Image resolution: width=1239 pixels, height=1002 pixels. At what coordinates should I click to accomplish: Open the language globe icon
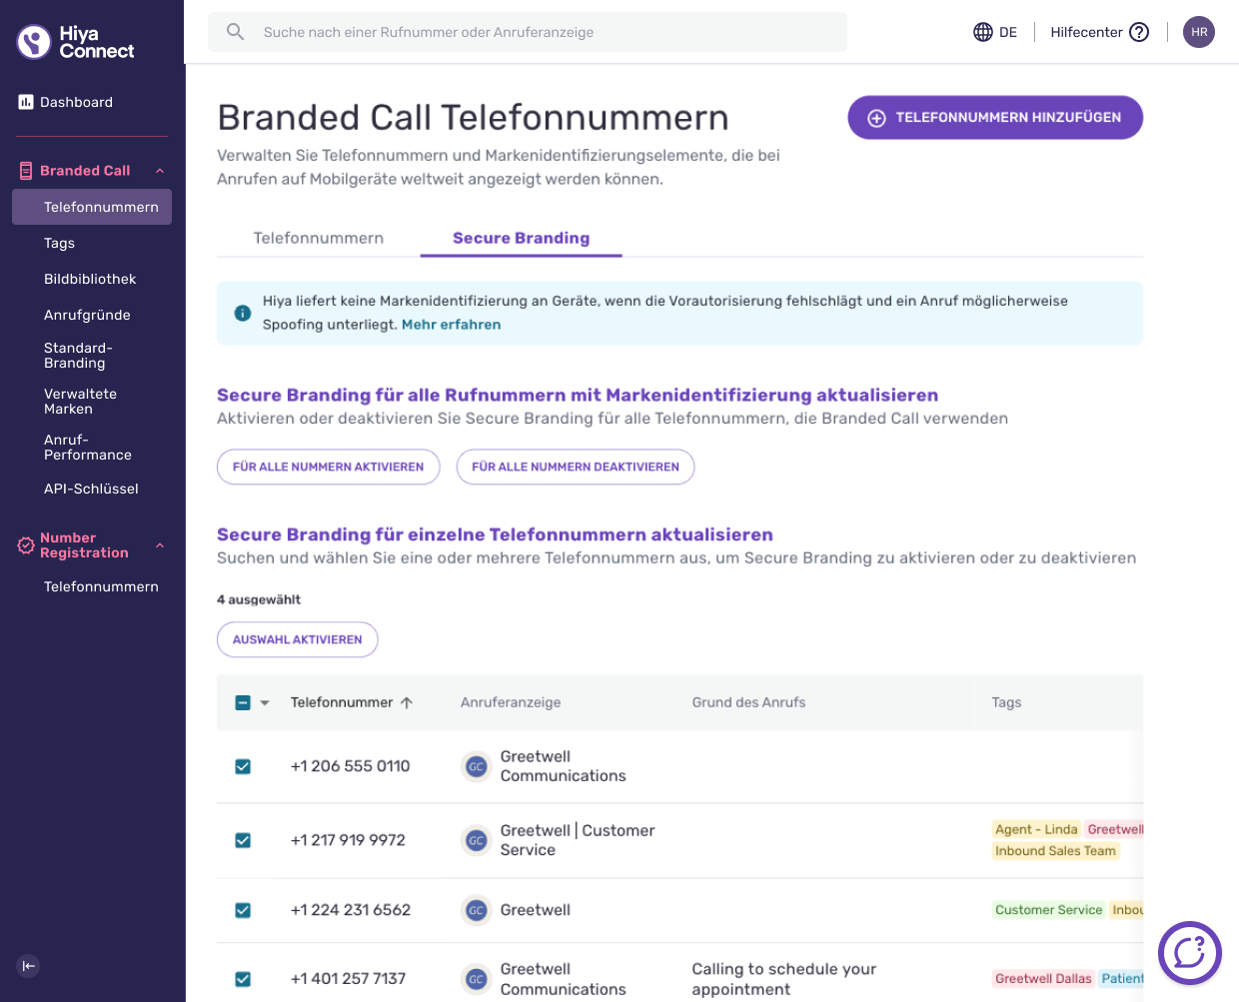[983, 32]
